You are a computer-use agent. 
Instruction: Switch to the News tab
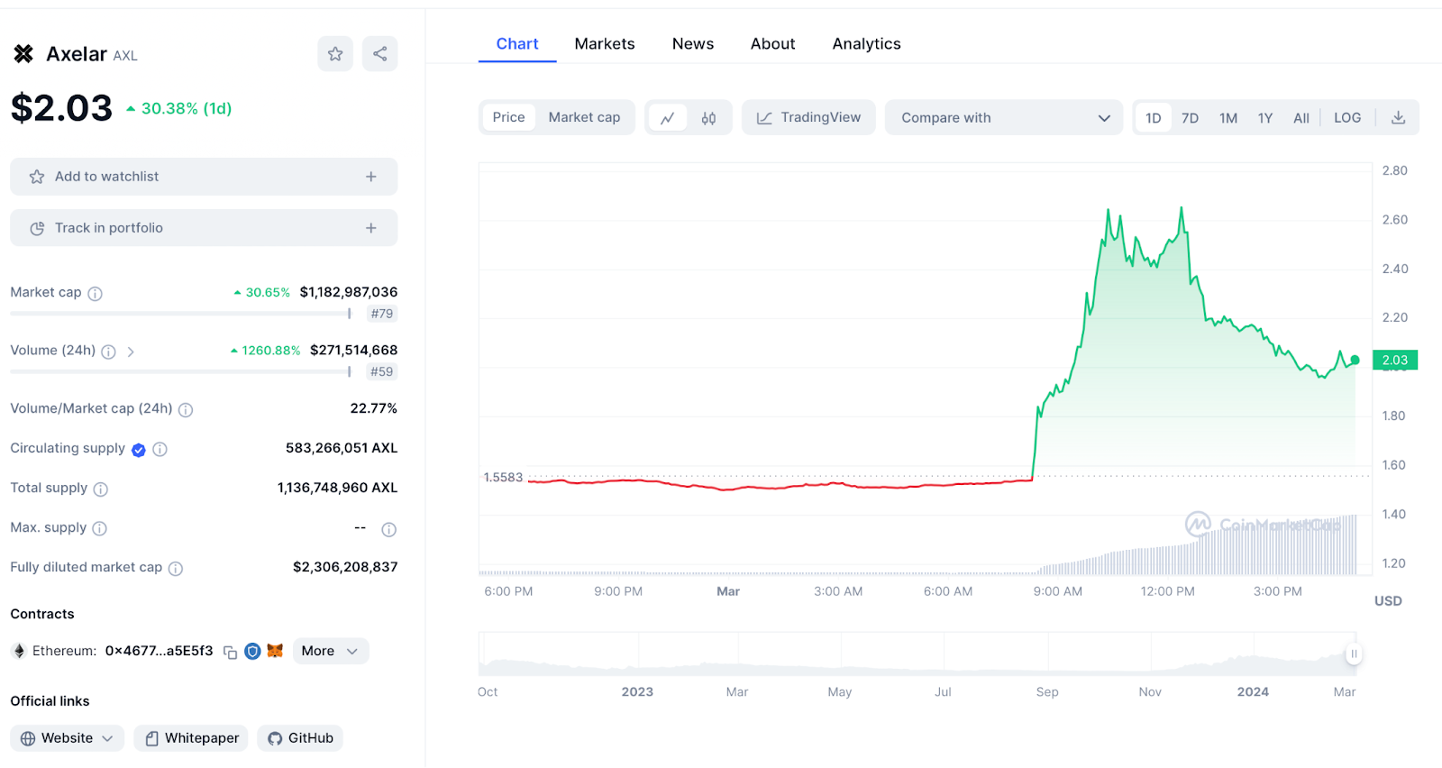pyautogui.click(x=693, y=43)
